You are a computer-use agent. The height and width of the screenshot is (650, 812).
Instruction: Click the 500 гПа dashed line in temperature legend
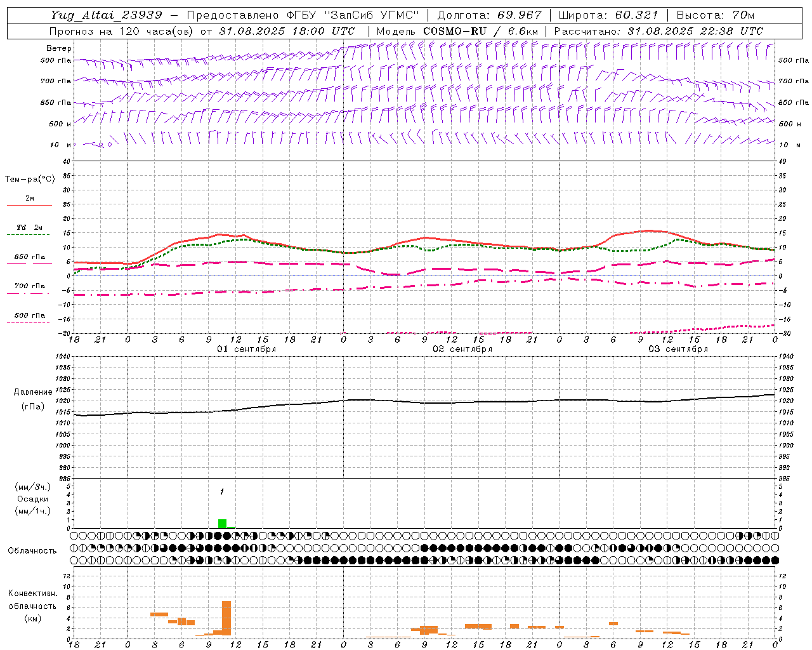(29, 323)
